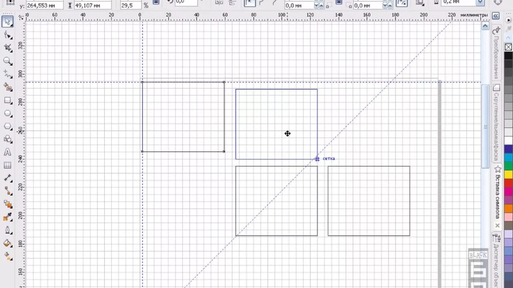Pick the orange color swatch

[508, 208]
